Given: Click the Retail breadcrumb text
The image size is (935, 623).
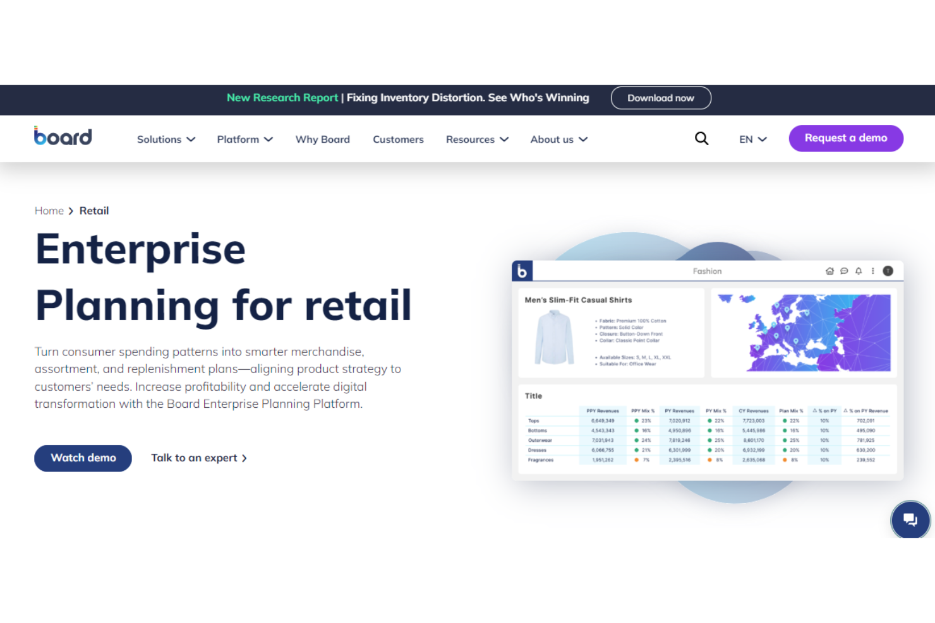Looking at the screenshot, I should pyautogui.click(x=94, y=211).
